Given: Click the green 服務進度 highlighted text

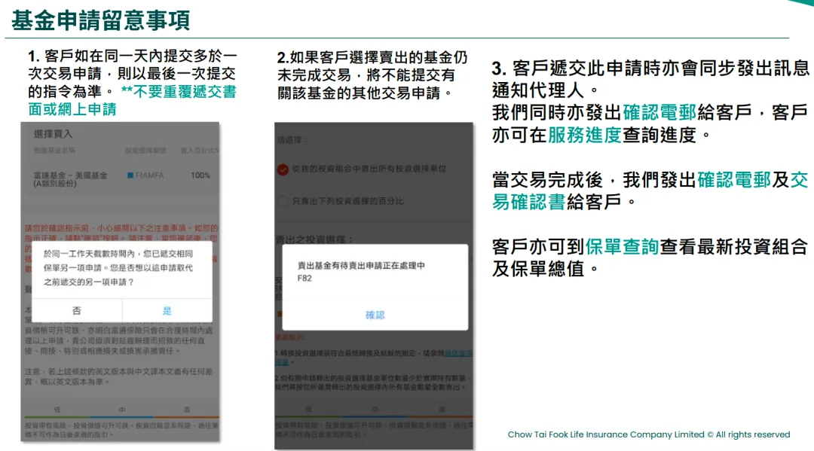Looking at the screenshot, I should point(585,135).
